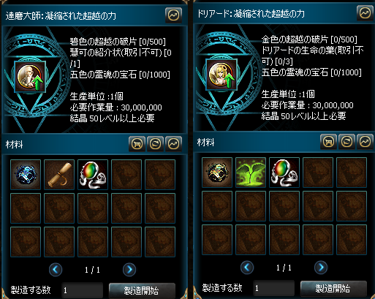Click right panel 製造する数 quantity field

(273, 288)
